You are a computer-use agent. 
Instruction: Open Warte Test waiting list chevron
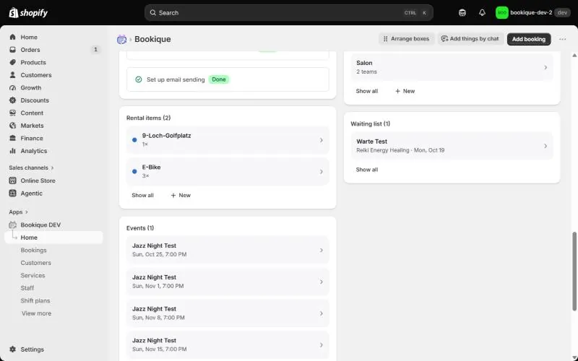545,147
